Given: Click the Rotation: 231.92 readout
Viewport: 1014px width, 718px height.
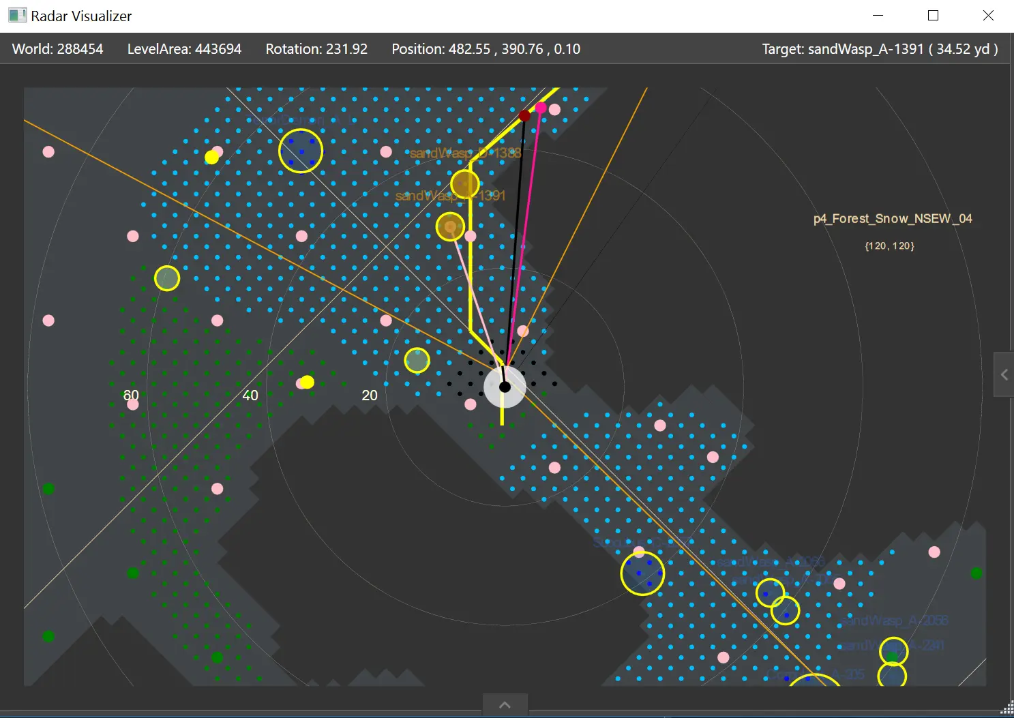Looking at the screenshot, I should (x=316, y=49).
